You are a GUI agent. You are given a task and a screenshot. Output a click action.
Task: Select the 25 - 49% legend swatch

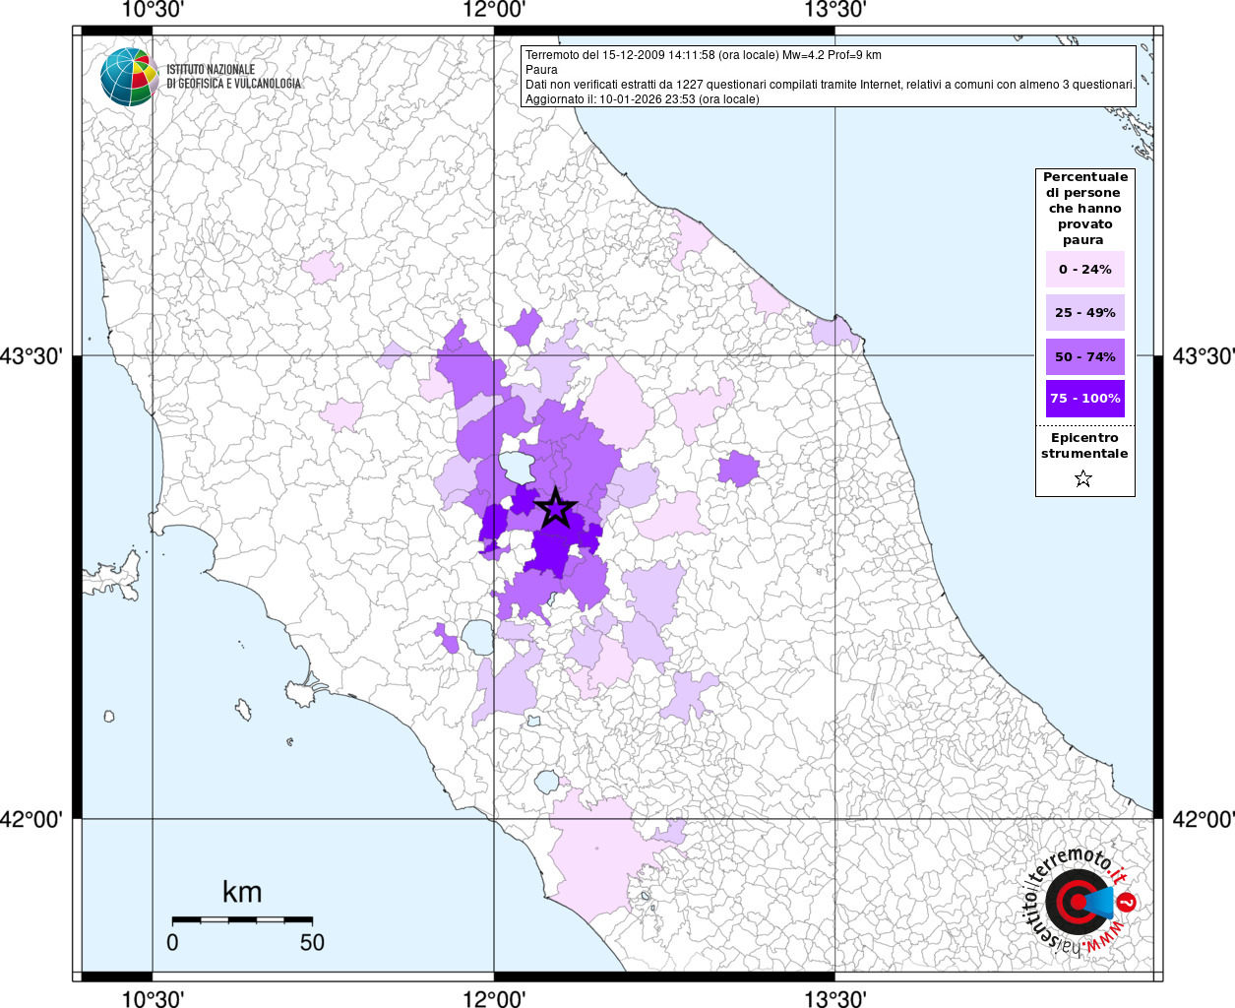pos(1084,313)
